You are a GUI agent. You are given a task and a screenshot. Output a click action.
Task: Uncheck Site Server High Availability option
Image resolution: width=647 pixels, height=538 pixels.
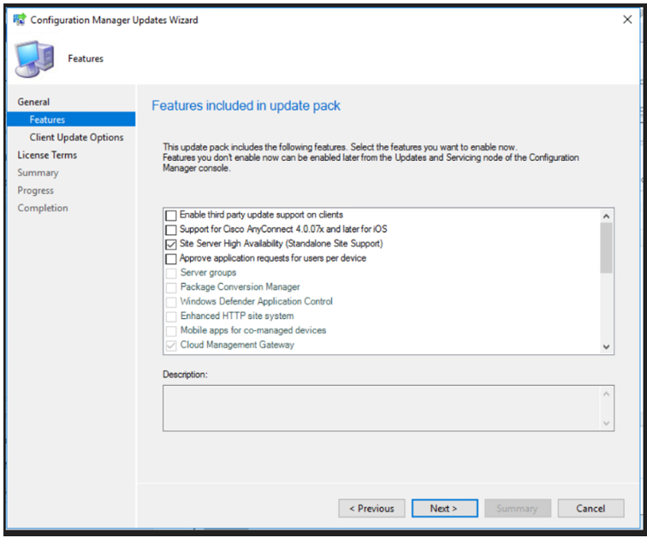click(171, 244)
